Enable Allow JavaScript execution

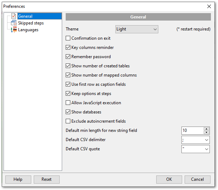[68, 103]
